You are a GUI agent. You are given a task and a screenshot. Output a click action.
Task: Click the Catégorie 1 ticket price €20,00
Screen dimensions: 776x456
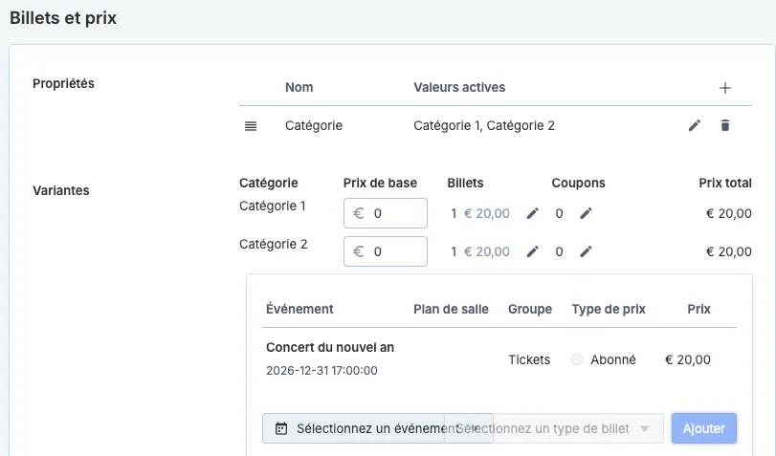pyautogui.click(x=486, y=213)
